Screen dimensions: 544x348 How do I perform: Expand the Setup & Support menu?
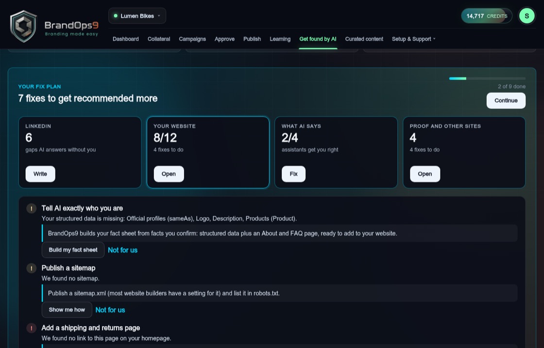pos(413,39)
